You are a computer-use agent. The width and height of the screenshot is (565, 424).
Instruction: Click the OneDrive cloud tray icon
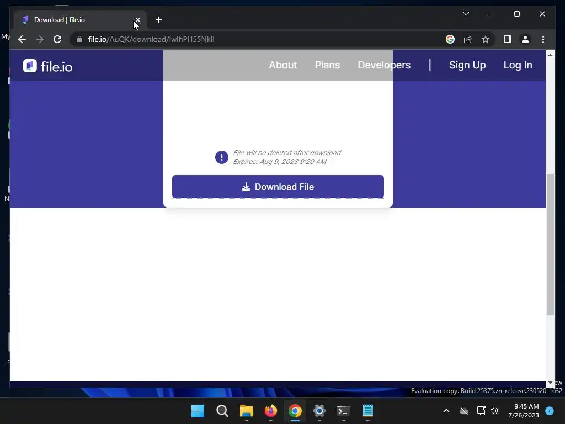464,411
